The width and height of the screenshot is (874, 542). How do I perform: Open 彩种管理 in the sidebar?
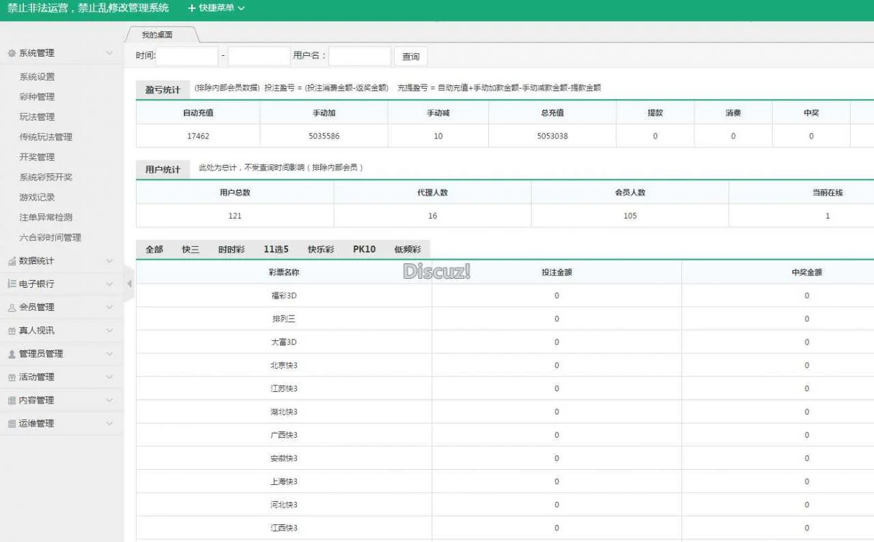37,97
